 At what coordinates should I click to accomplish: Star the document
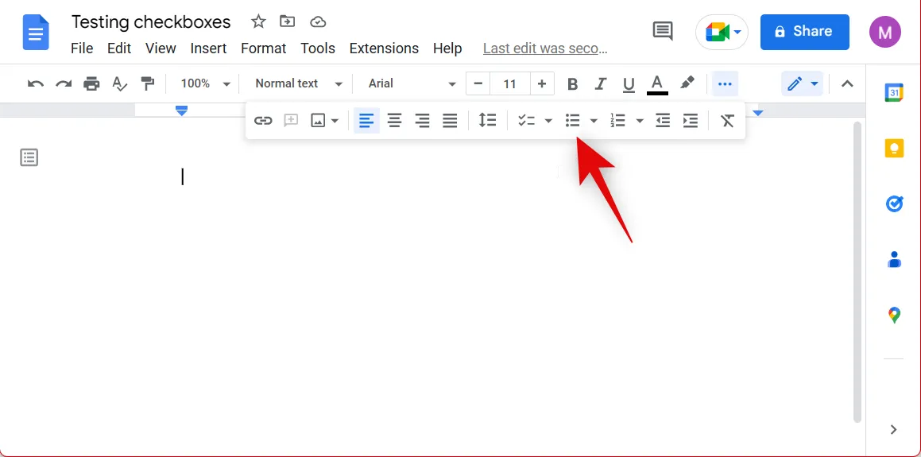point(258,22)
